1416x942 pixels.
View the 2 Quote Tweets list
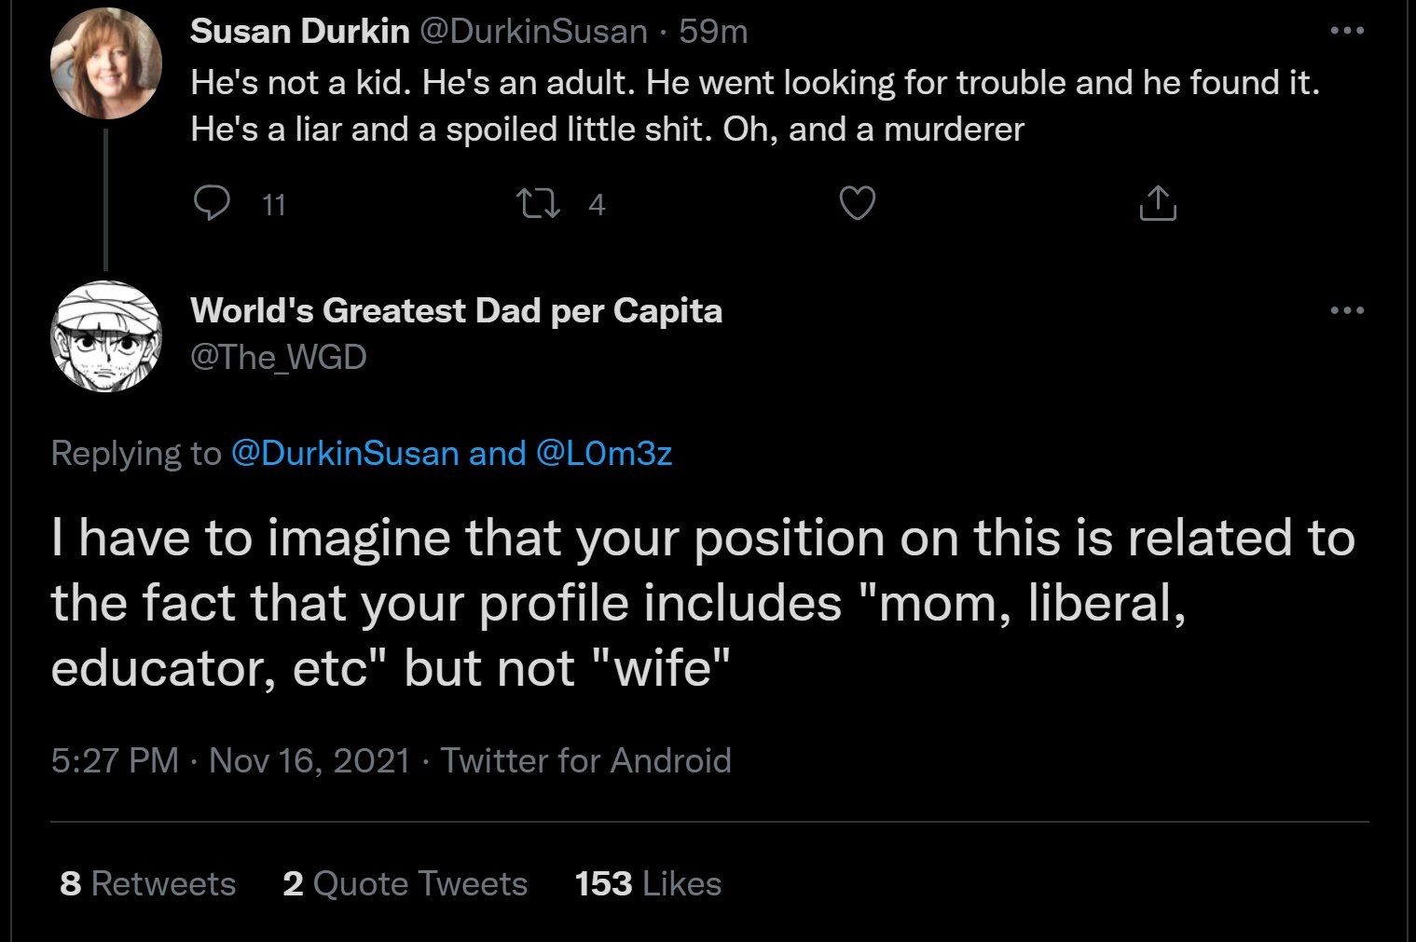pyautogui.click(x=405, y=883)
